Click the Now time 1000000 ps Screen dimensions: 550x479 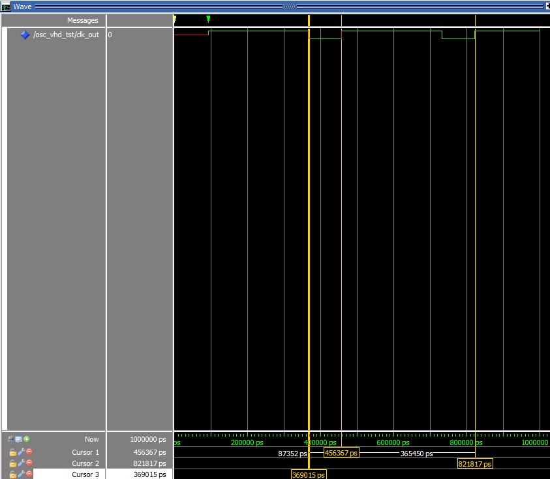point(148,439)
